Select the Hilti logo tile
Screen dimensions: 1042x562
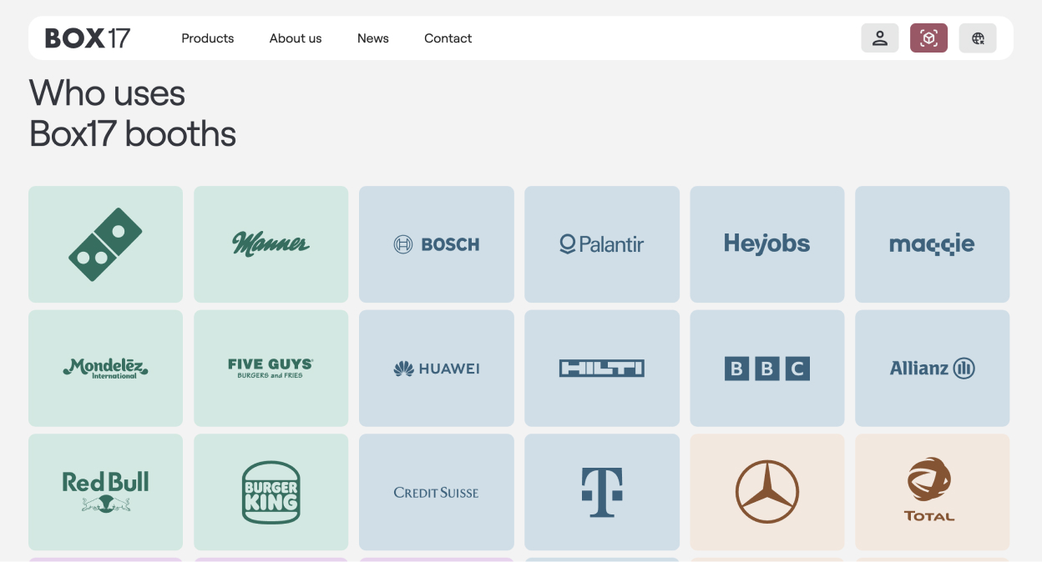click(x=602, y=369)
